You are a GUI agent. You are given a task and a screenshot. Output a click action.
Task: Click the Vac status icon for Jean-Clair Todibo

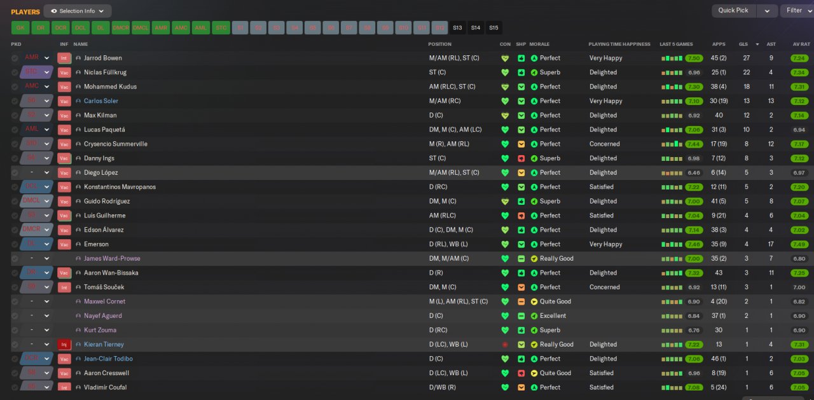[x=64, y=359]
